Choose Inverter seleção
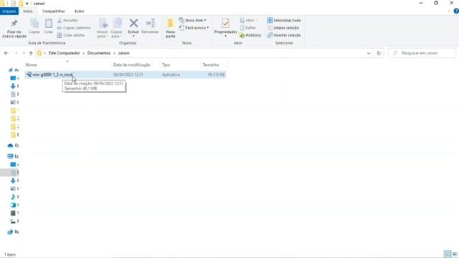Viewport: 459px width, 258px height. coord(284,35)
